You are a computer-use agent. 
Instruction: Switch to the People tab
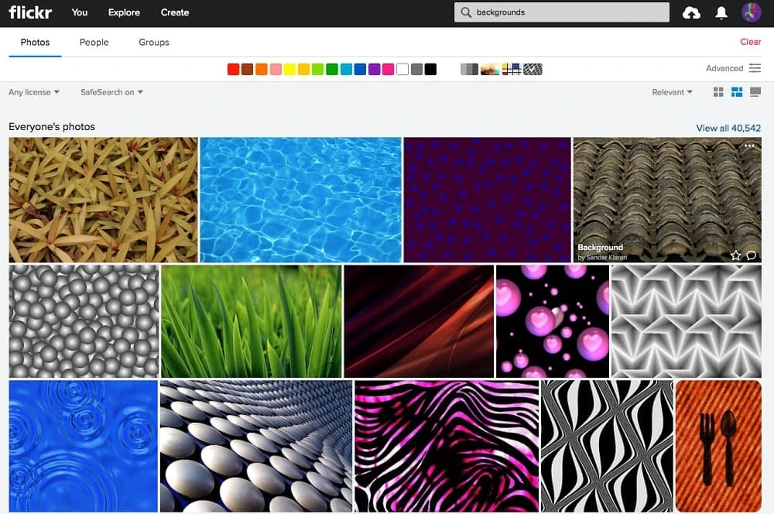[x=94, y=43]
